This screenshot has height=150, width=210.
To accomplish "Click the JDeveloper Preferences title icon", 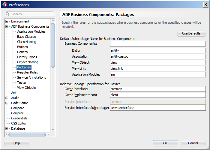I will click(5, 5).
